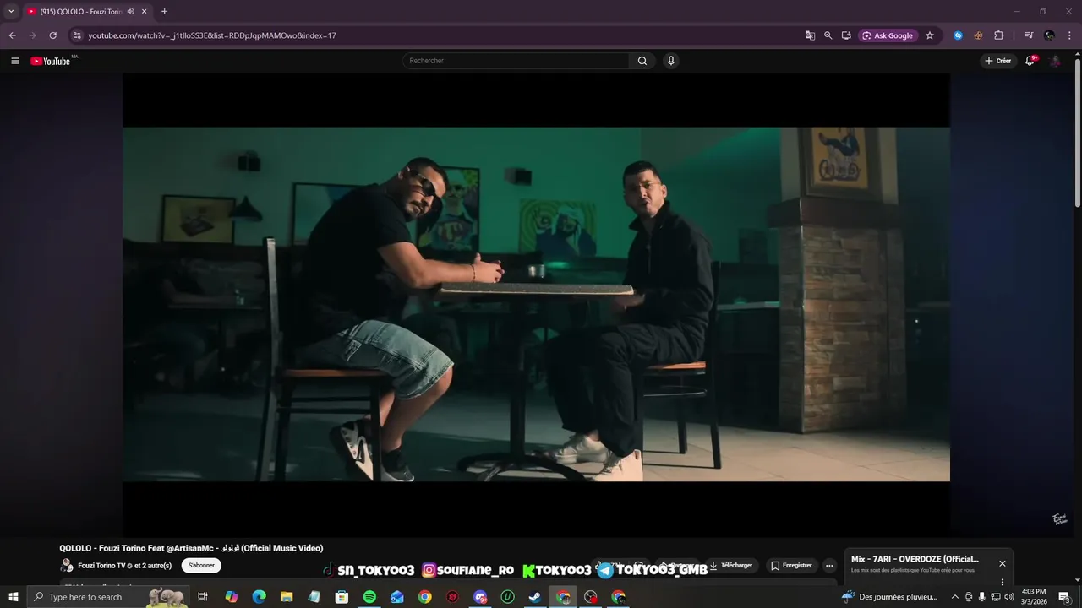
Task: Show hidden system tray icons chevron
Action: (955, 597)
